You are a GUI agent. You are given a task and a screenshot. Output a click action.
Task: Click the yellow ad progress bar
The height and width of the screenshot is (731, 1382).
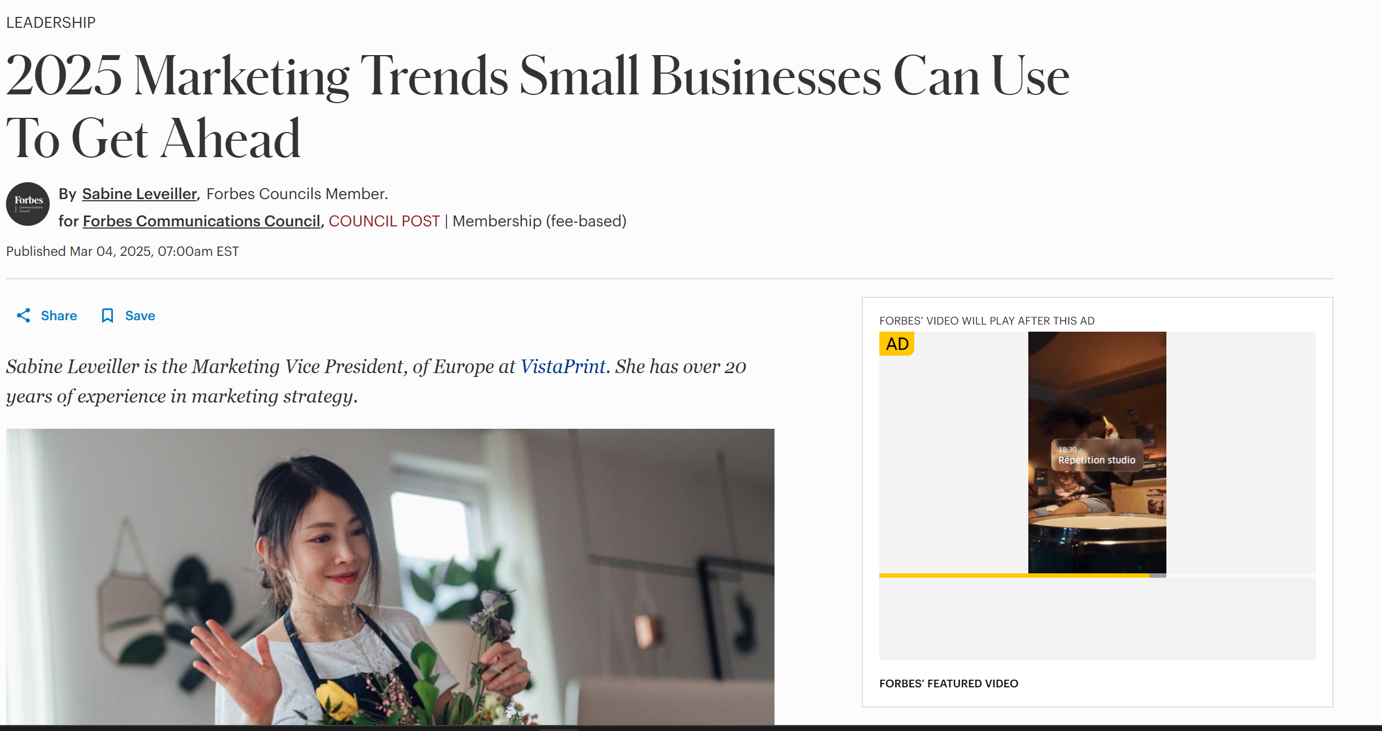tap(1014, 576)
